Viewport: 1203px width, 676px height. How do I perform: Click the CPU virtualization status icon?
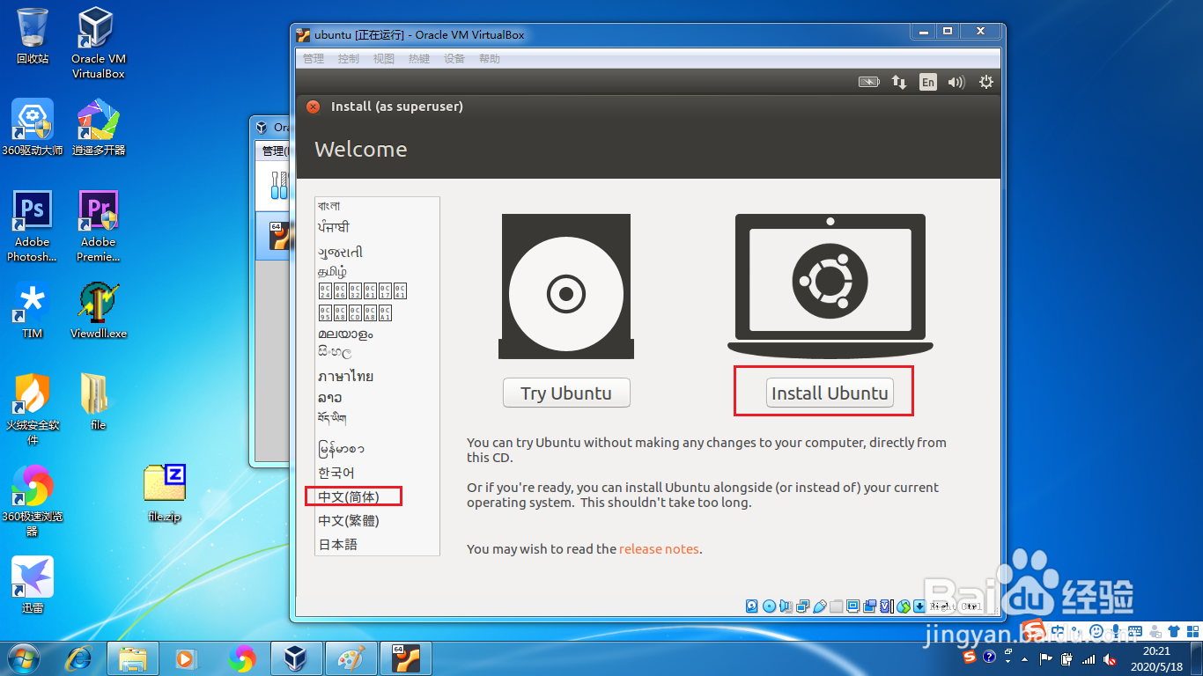tap(885, 606)
